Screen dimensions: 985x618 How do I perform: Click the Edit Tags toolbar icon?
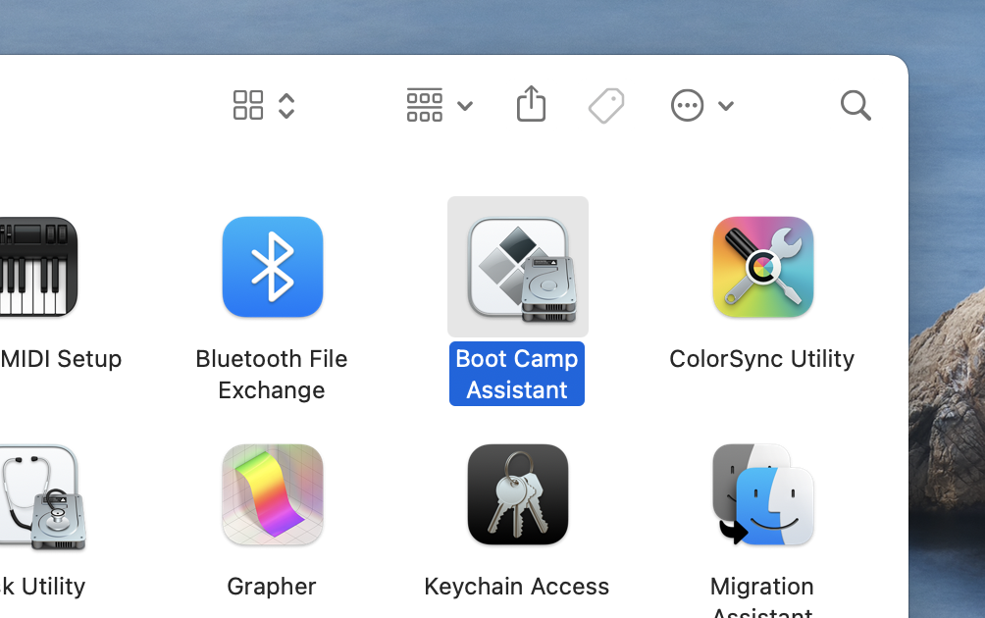606,105
